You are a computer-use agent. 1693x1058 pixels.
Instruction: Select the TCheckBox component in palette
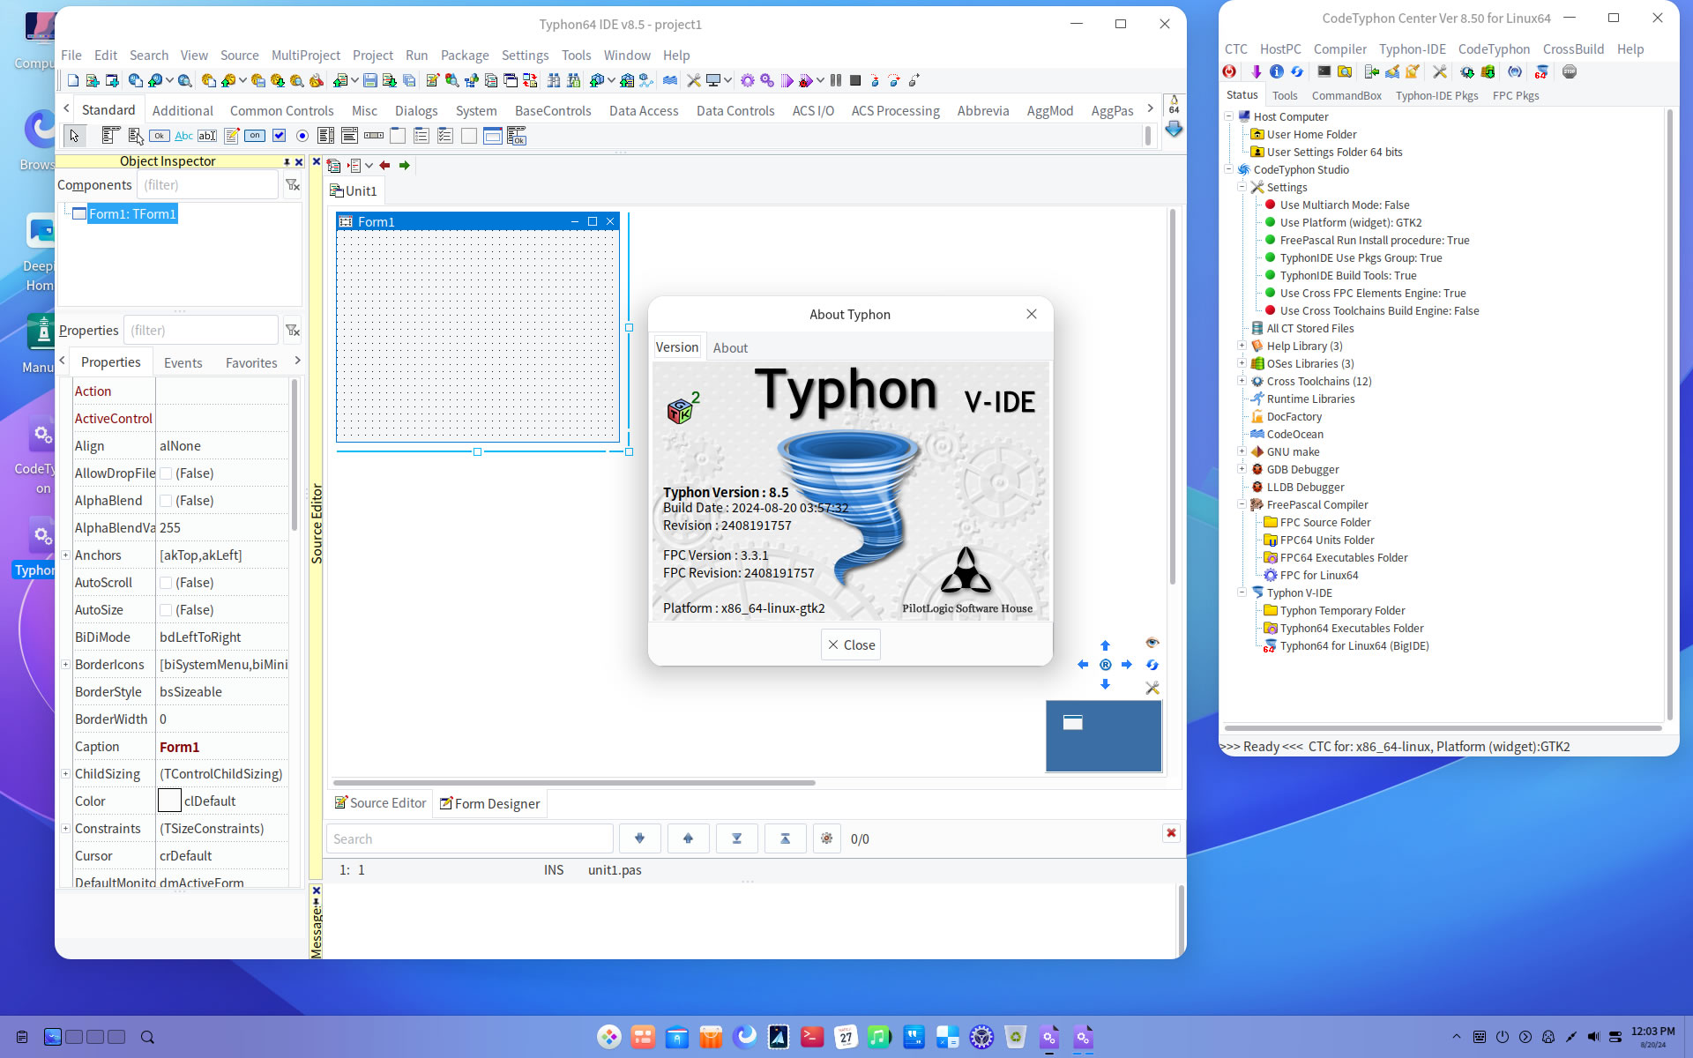(x=280, y=136)
